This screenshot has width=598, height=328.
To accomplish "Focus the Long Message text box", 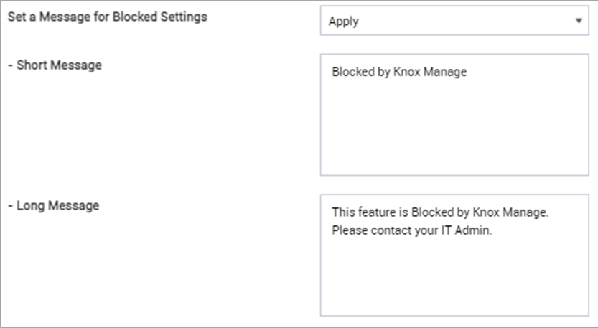I will point(454,256).
